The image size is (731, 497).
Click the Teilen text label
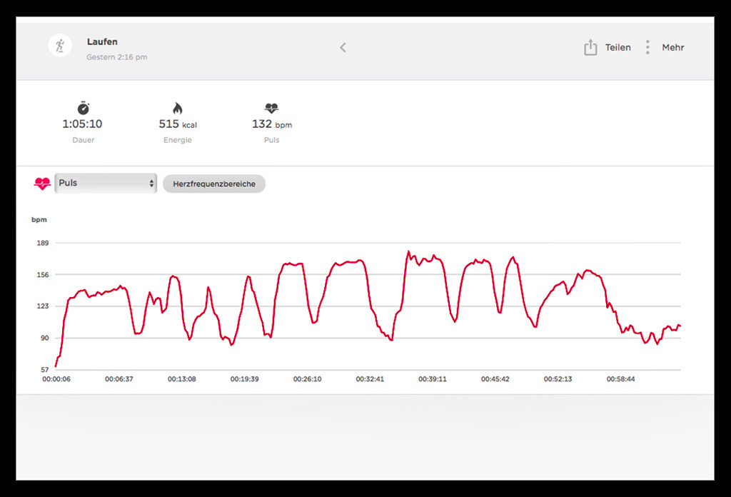[x=617, y=48]
